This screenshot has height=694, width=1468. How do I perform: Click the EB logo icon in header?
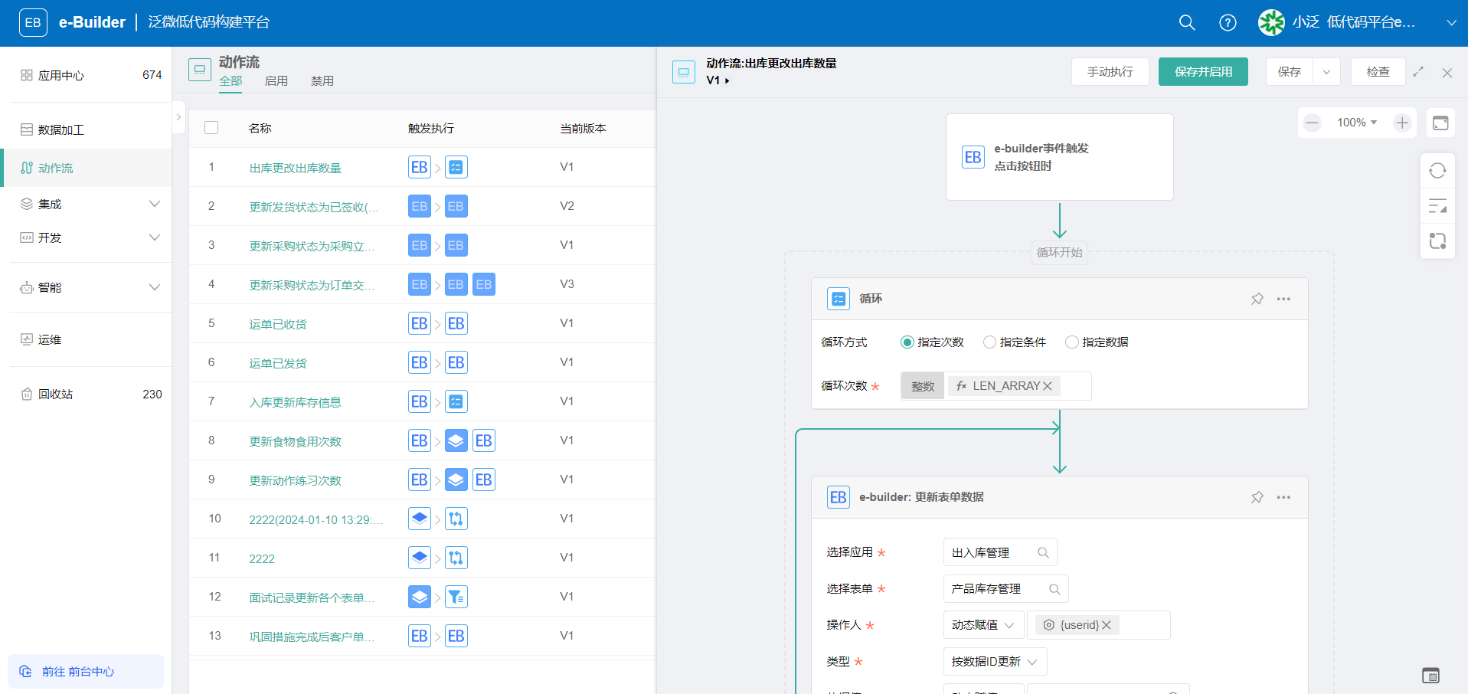[x=33, y=23]
